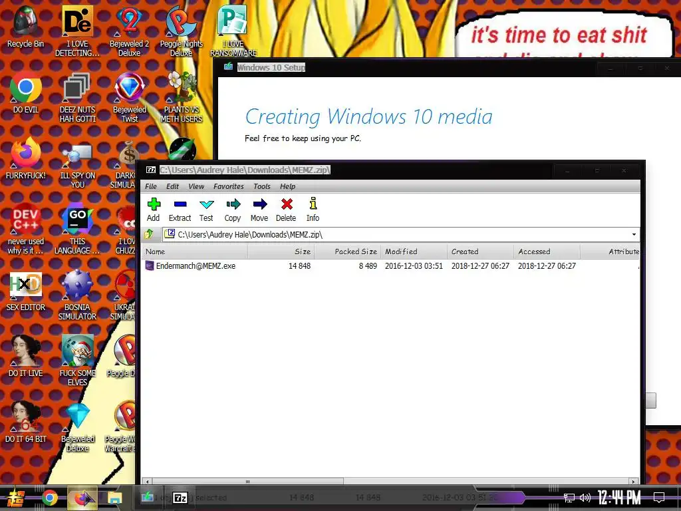Expand the address path dropdown arrow

634,235
